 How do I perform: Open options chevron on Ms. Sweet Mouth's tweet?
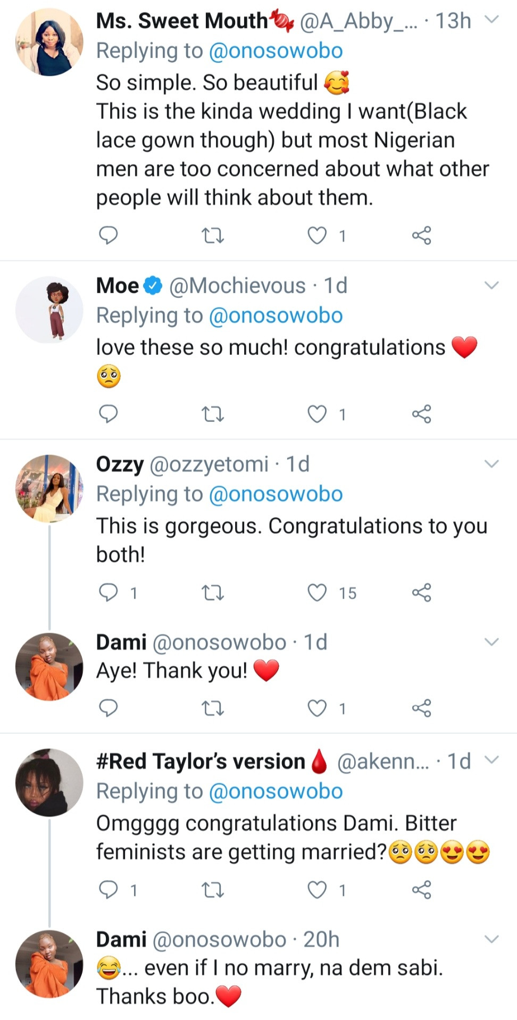[491, 20]
